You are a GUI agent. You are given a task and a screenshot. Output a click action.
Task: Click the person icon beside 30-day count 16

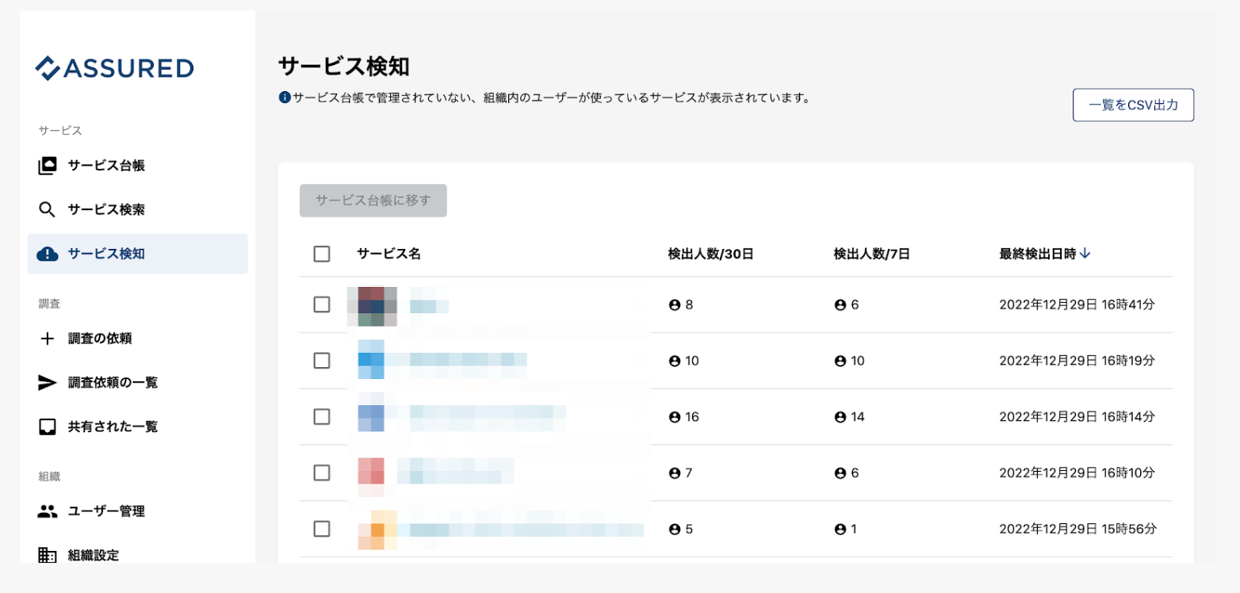675,416
